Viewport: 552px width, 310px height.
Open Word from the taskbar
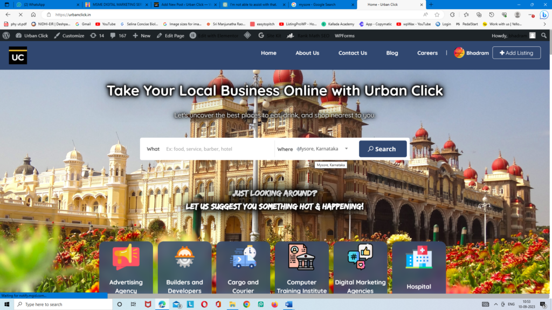pos(289,305)
